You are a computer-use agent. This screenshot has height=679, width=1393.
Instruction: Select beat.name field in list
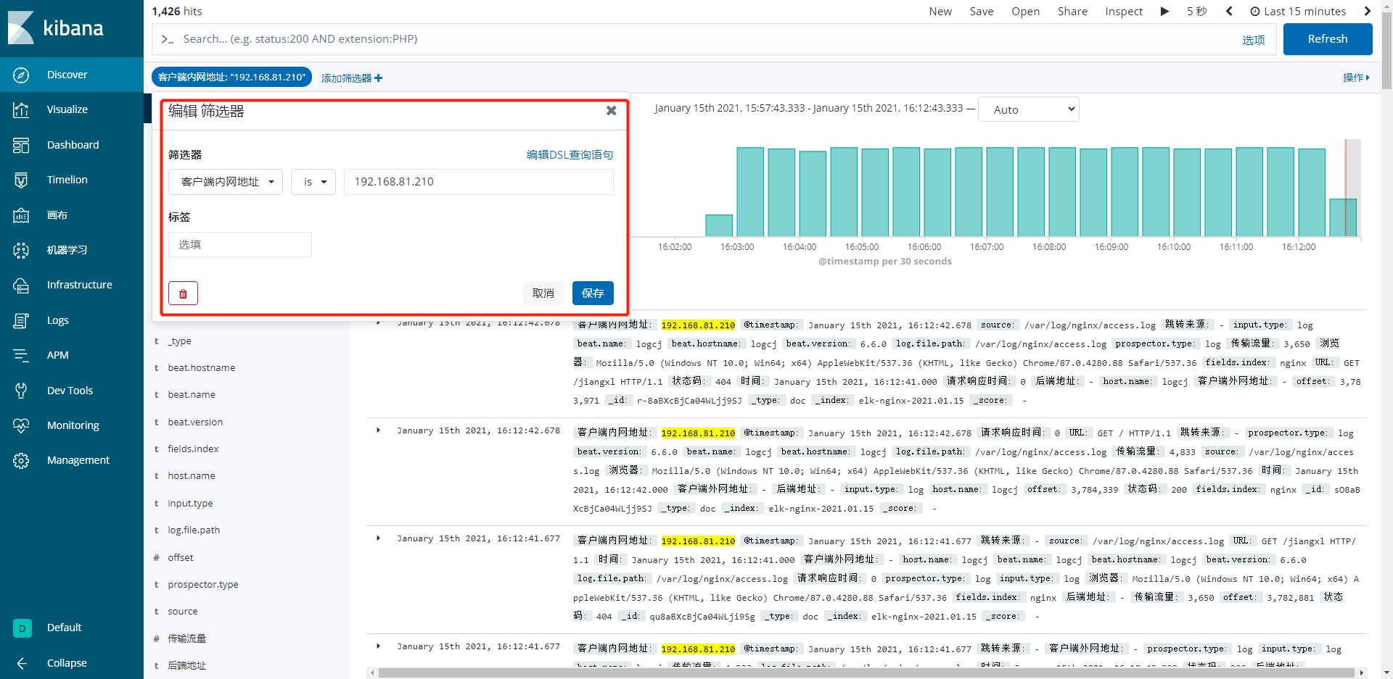[192, 395]
